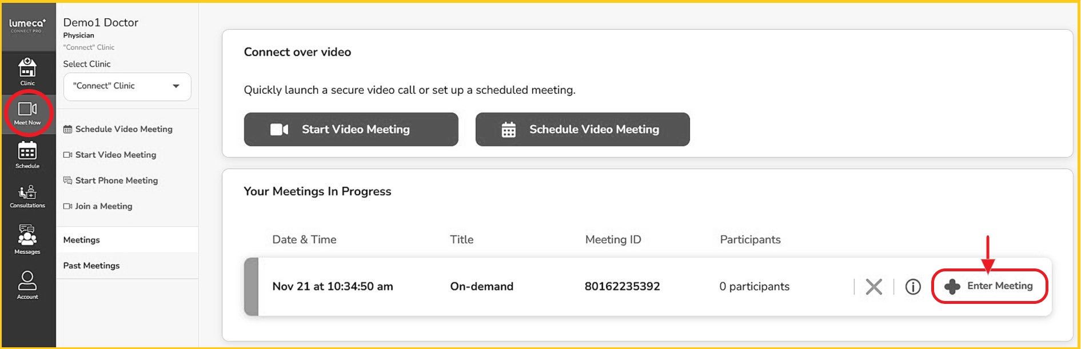Open Messages from the sidebar
The image size is (1081, 349).
click(x=27, y=239)
